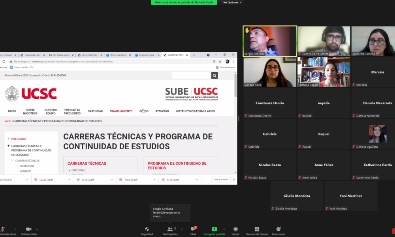
Task: Close the 'Todos tus diseños' tab
Action: pyautogui.click(x=130, y=55)
